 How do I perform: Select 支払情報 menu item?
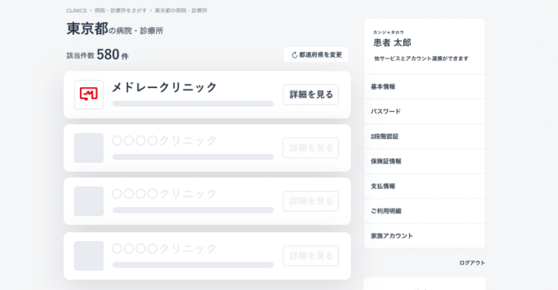tap(424, 186)
